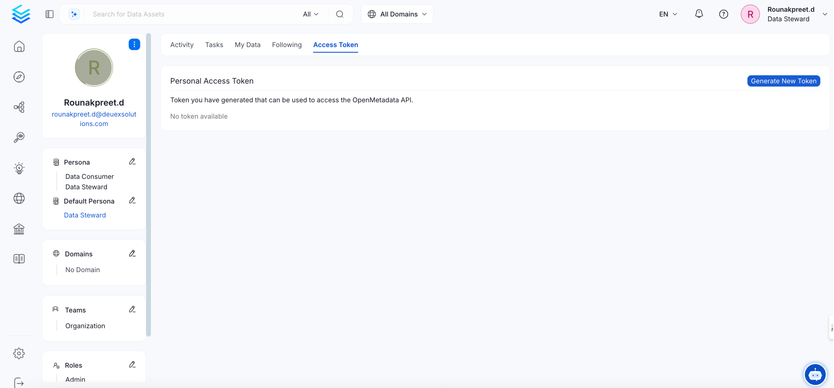The width and height of the screenshot is (834, 388).
Task: Open the help question-mark icon
Action: tap(724, 14)
